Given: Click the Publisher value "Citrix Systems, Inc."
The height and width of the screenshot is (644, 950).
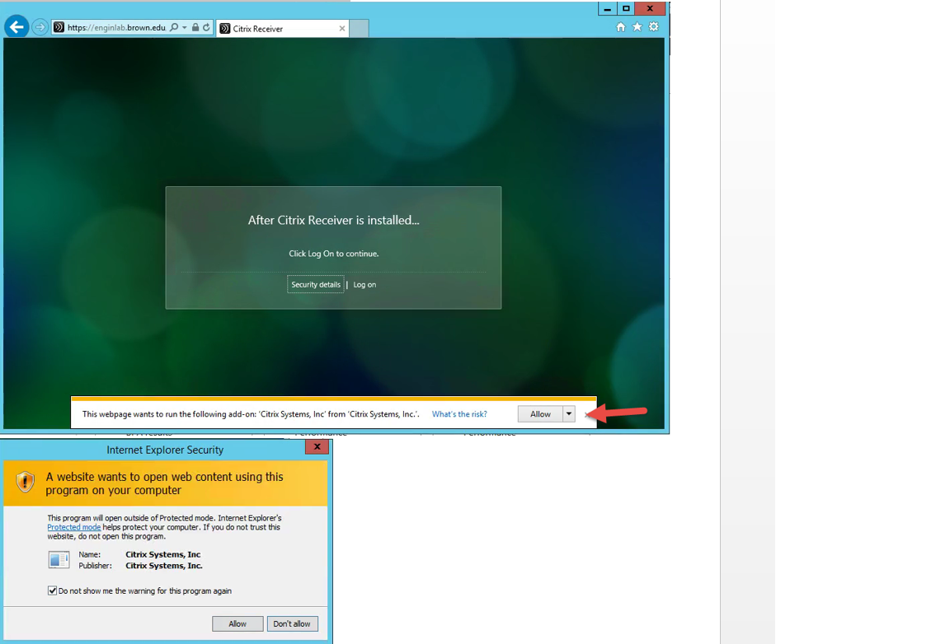Looking at the screenshot, I should point(164,566).
